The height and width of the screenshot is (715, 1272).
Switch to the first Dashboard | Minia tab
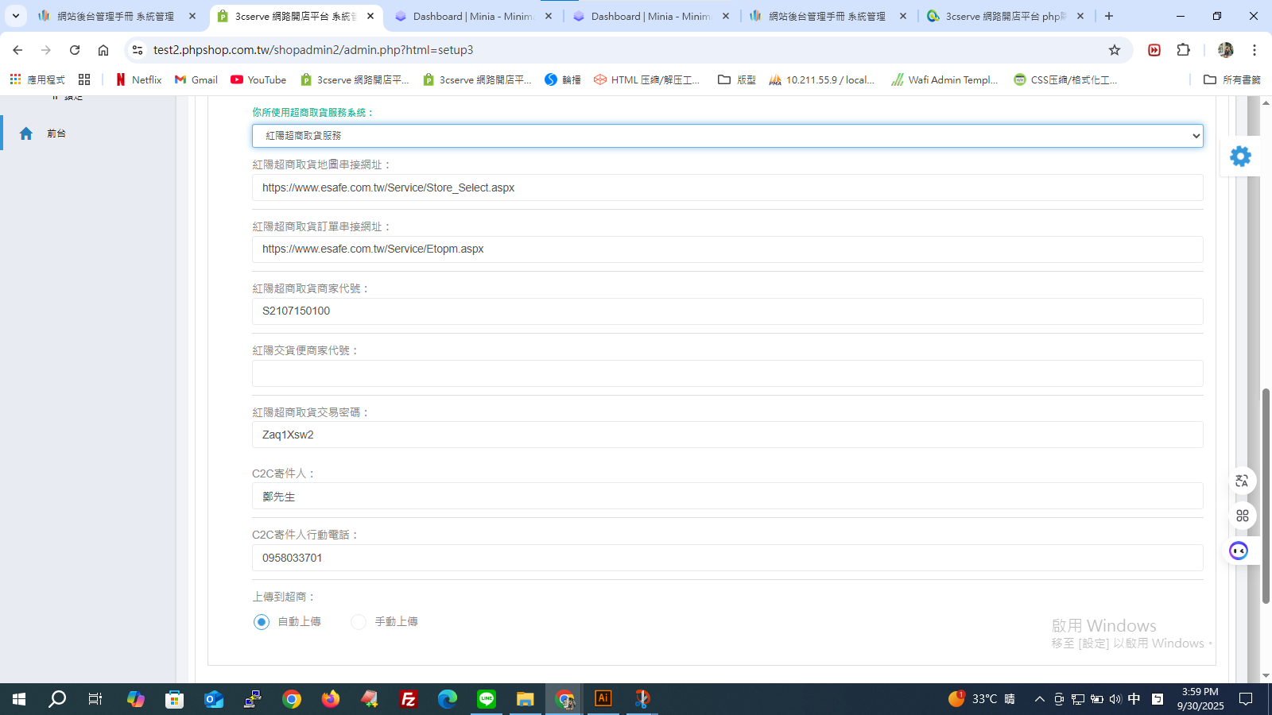(x=474, y=16)
